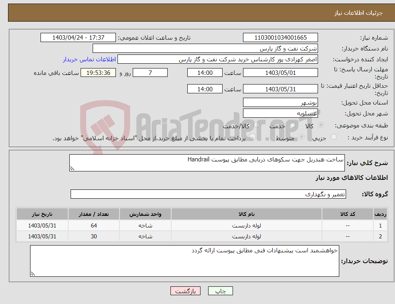
Task: Click price validity date 1403/05/31 field
Action: 280,89
